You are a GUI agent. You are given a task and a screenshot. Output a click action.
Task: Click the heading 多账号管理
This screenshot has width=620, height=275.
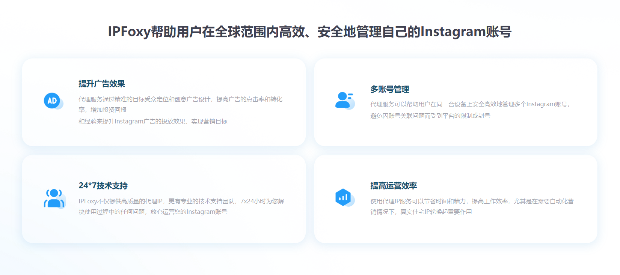390,89
